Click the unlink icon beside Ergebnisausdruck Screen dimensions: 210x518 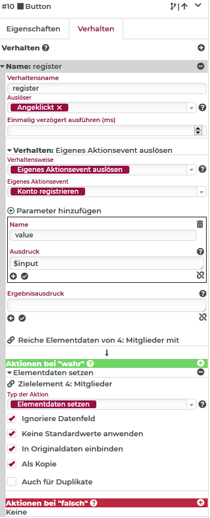click(203, 317)
